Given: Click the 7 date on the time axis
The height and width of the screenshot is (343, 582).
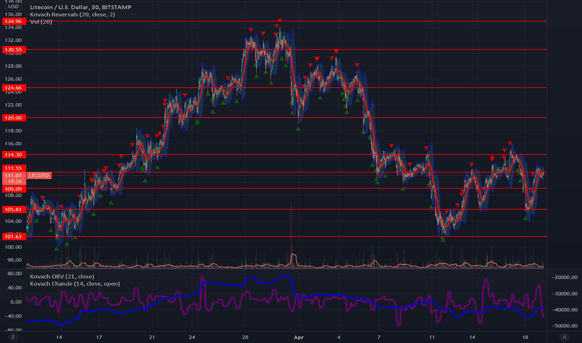Looking at the screenshot, I should click(378, 337).
